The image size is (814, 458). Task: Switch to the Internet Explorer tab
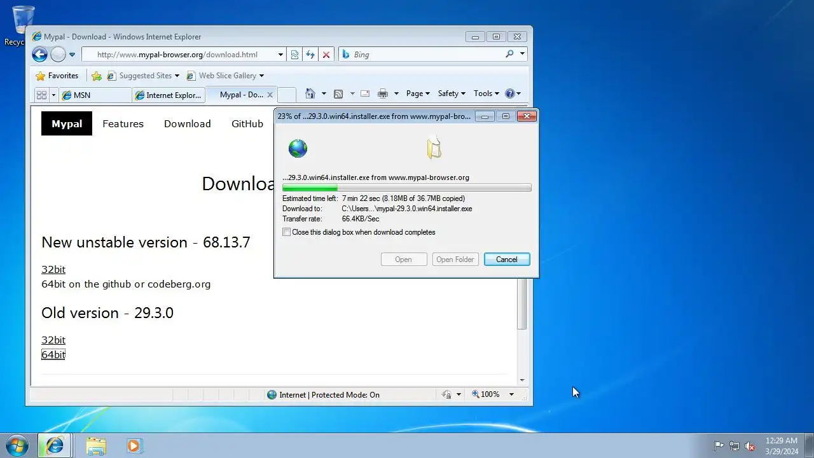[169, 95]
